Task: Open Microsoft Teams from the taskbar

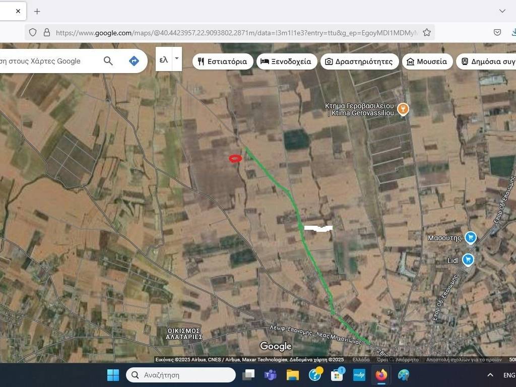Action: [x=271, y=375]
